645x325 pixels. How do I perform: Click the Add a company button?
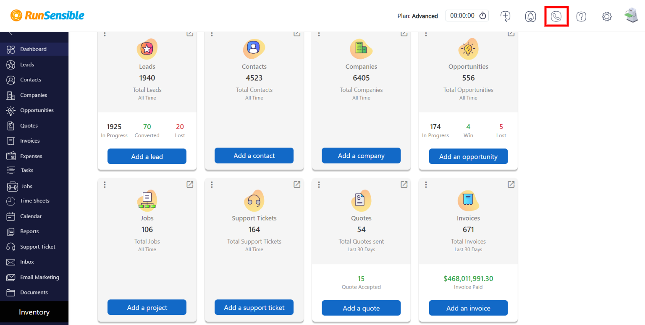point(361,156)
